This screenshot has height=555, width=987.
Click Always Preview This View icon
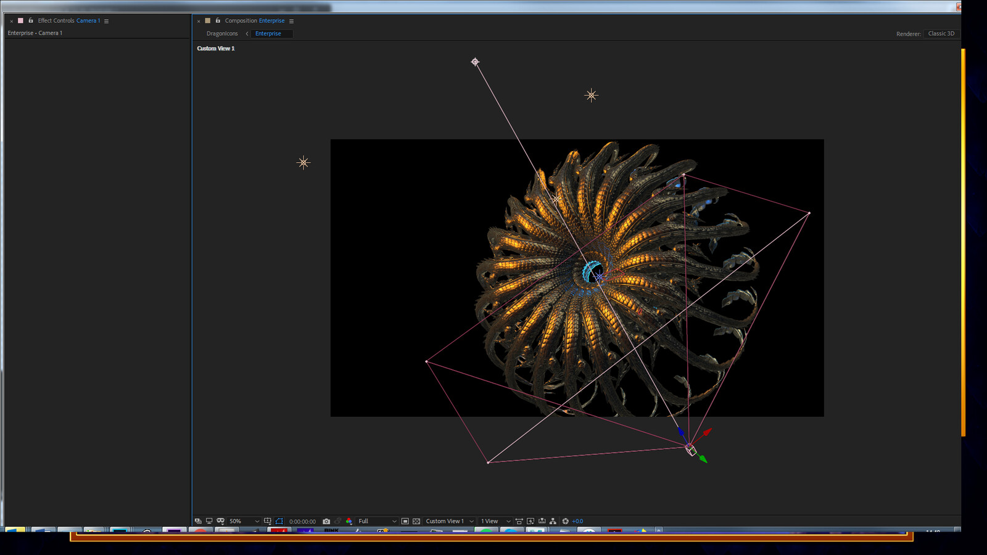198,521
